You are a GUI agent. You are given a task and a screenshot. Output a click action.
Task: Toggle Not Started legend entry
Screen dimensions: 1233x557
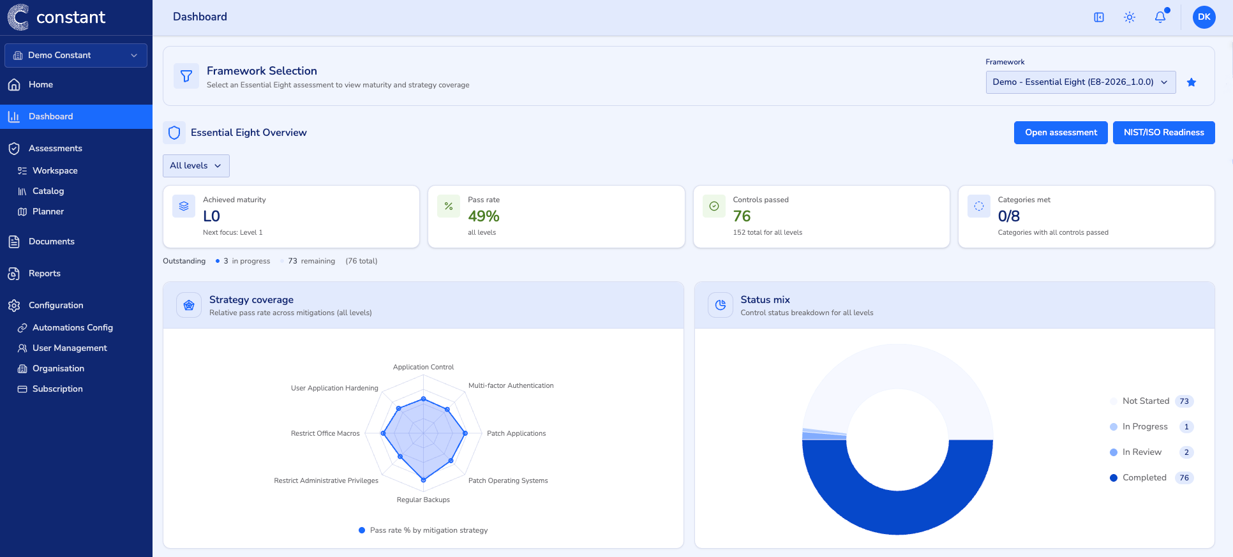(x=1151, y=401)
